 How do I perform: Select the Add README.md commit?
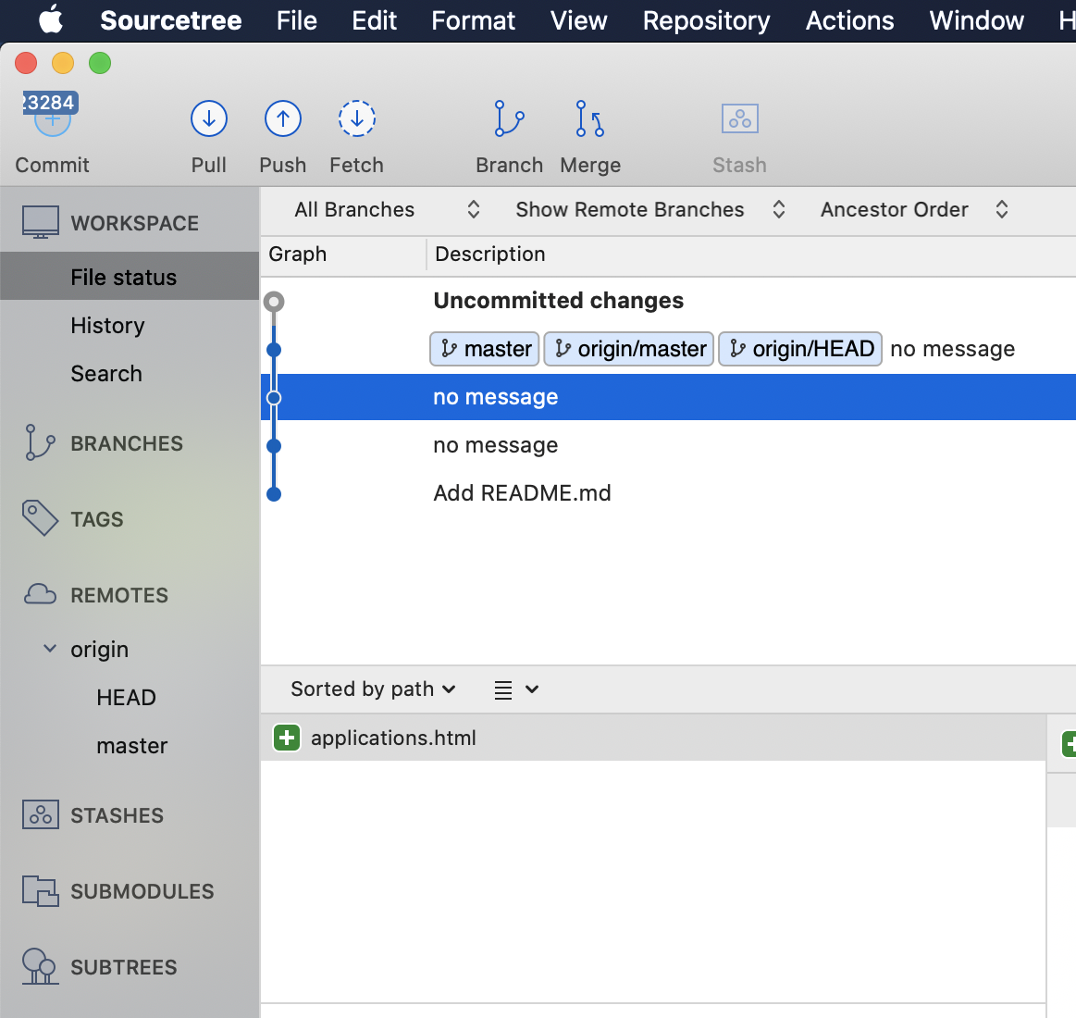[668, 493]
